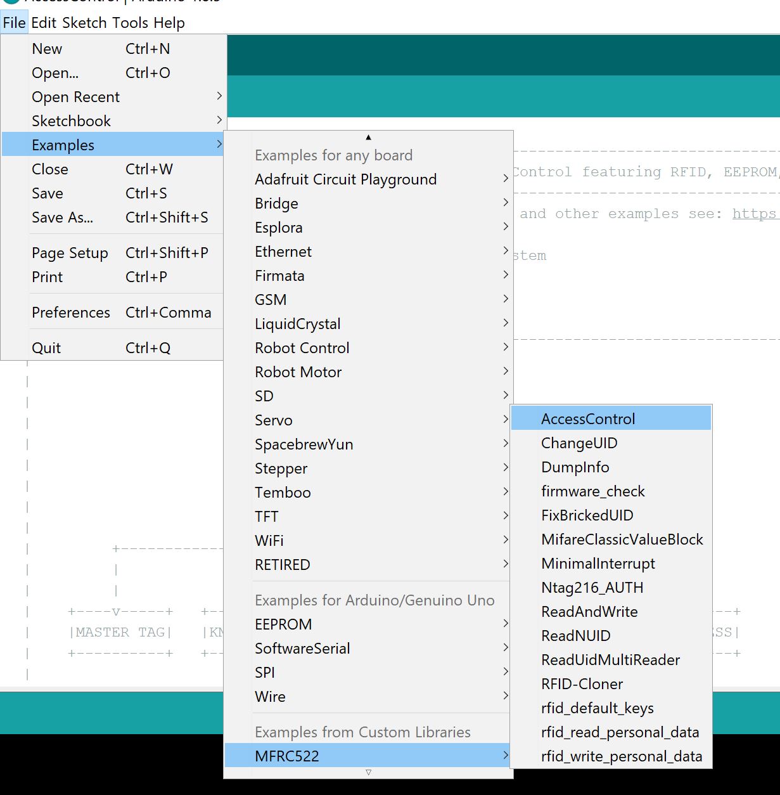The height and width of the screenshot is (795, 780).
Task: Open the Help menu
Action: coord(169,23)
